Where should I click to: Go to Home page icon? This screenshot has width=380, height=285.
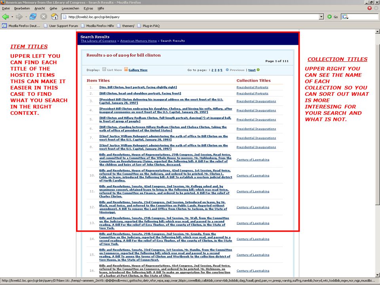point(55,17)
